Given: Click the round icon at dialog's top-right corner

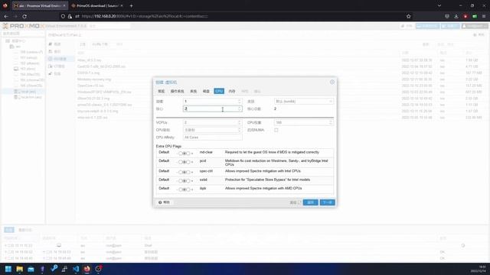Looking at the screenshot, I should [332, 82].
